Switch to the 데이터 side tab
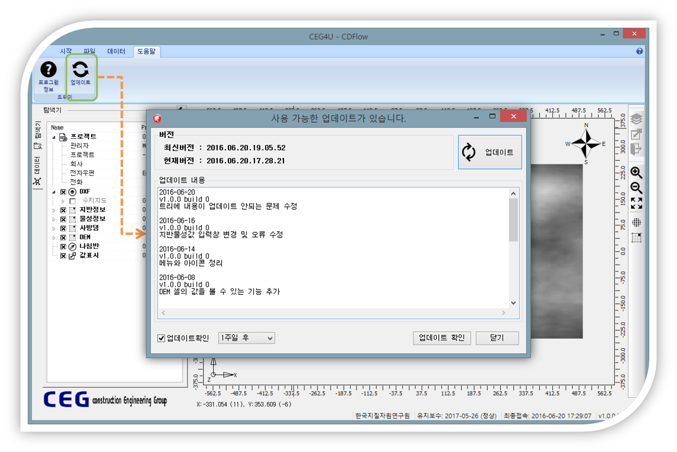This screenshot has width=677, height=452. pos(38,171)
